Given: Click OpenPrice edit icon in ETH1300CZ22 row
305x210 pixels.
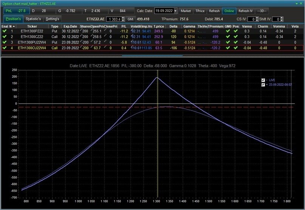Looking at the screenshot, I should click(x=92, y=36).
